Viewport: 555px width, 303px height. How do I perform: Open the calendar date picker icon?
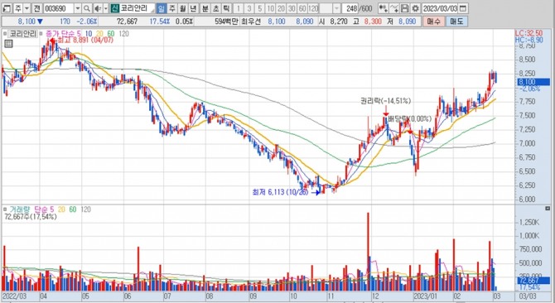tap(462, 8)
